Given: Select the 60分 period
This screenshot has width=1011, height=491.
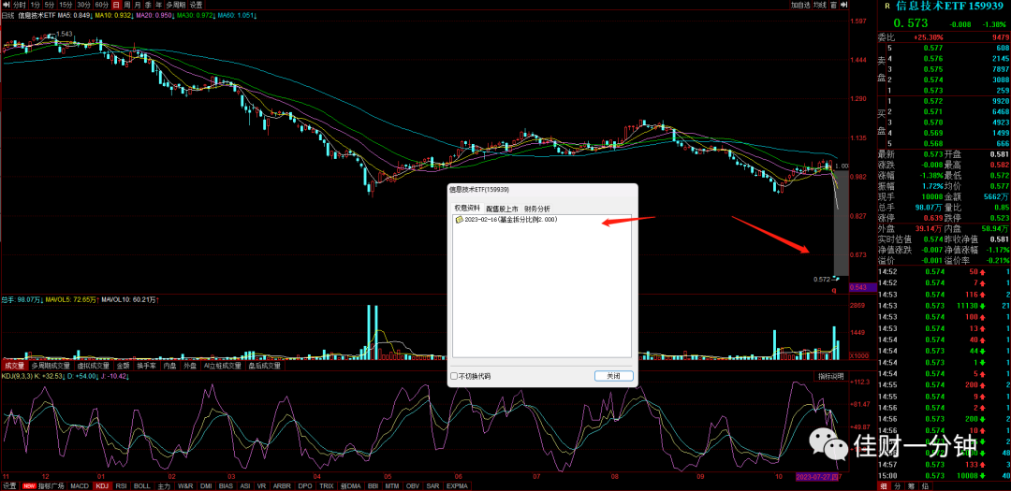Looking at the screenshot, I should click(x=102, y=5).
